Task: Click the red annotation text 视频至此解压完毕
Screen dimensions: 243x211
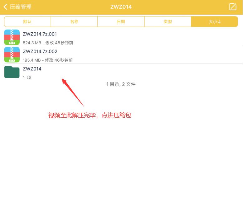Action: 74,115
